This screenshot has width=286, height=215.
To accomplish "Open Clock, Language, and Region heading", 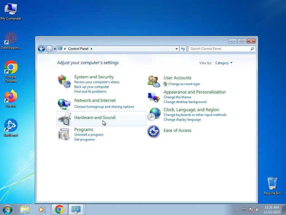I will (x=191, y=110).
